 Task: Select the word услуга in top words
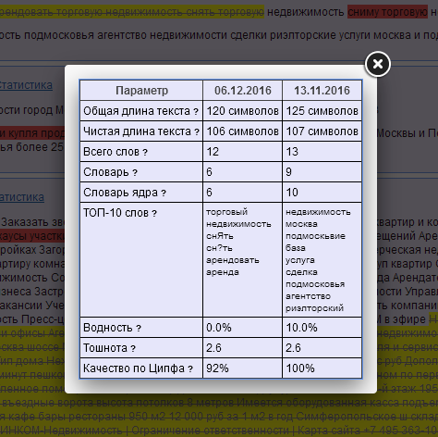click(x=300, y=260)
